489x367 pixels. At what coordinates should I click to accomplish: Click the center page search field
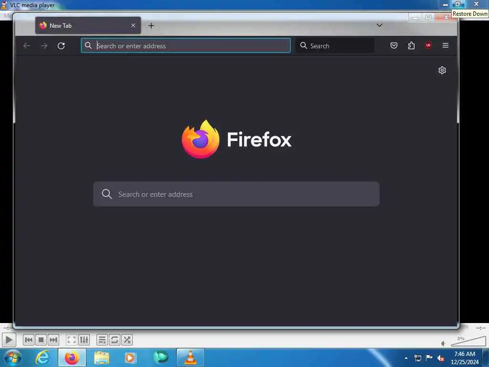[x=236, y=194]
